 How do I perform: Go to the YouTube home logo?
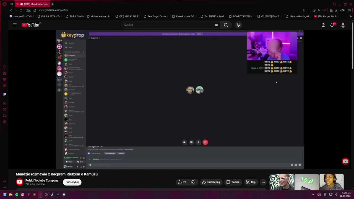pyautogui.click(x=30, y=25)
